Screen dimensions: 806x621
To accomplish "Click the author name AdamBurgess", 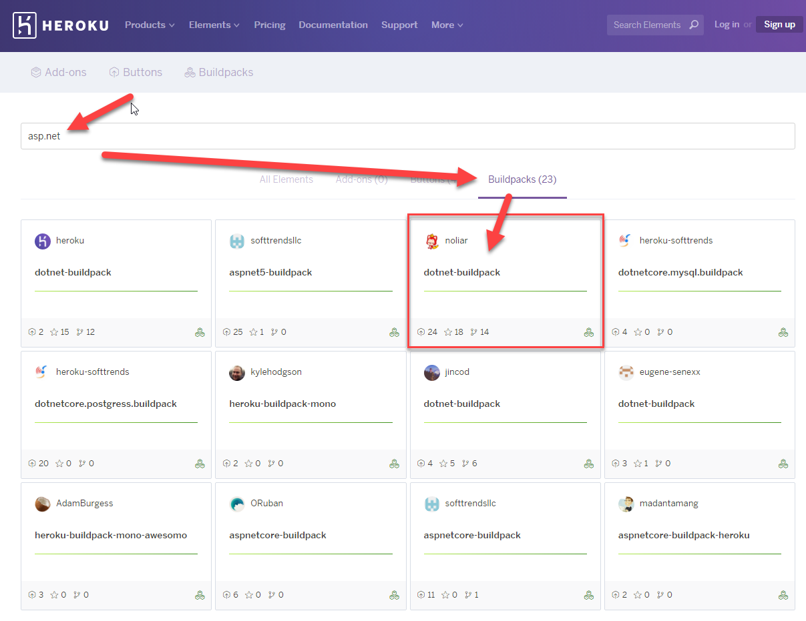I will [x=85, y=504].
